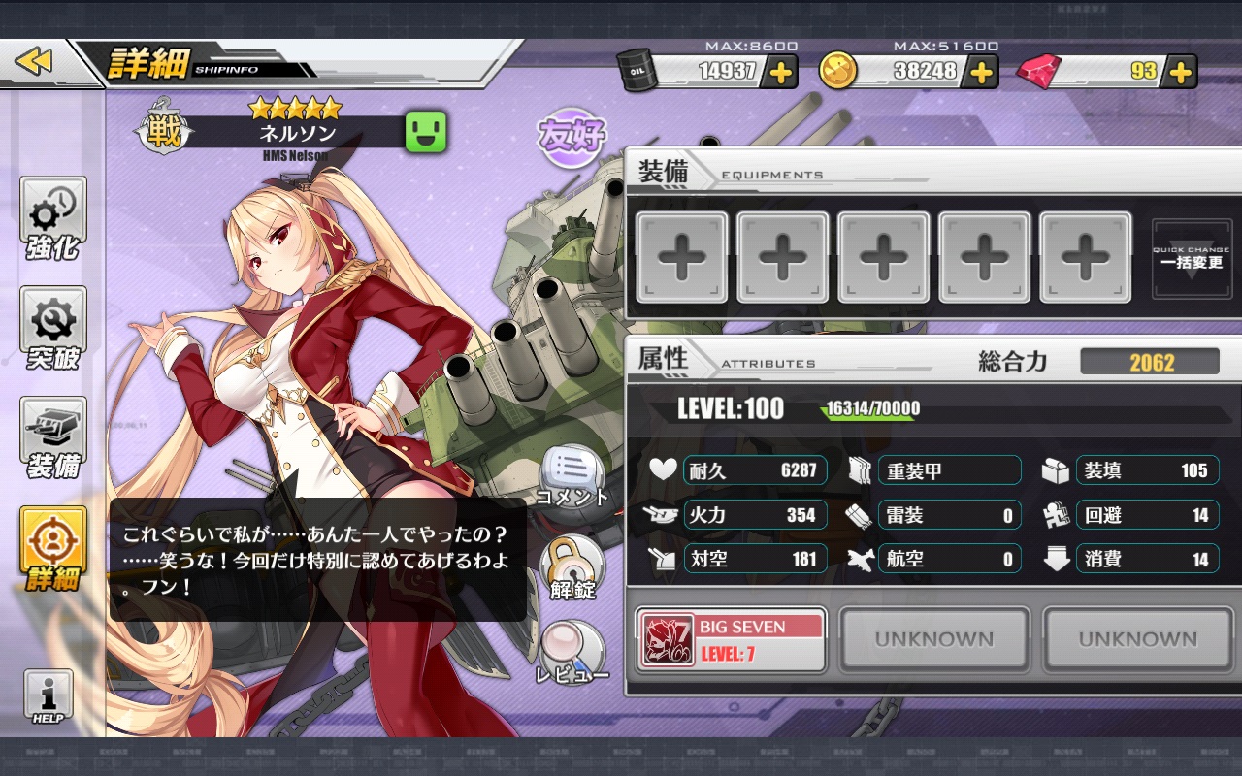Open the レビュー review magnifier
The image size is (1242, 776).
572,652
